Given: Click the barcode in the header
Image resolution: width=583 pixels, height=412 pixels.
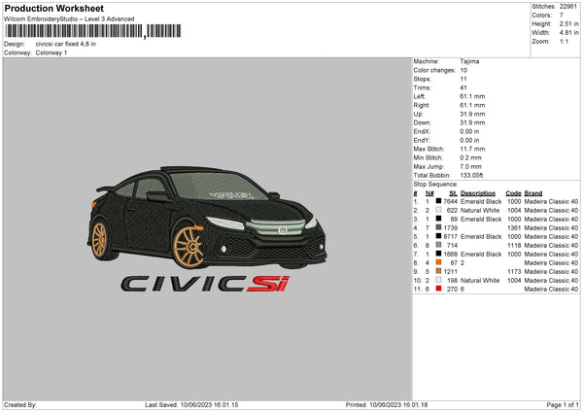Looking at the screenshot, I should [x=93, y=31].
